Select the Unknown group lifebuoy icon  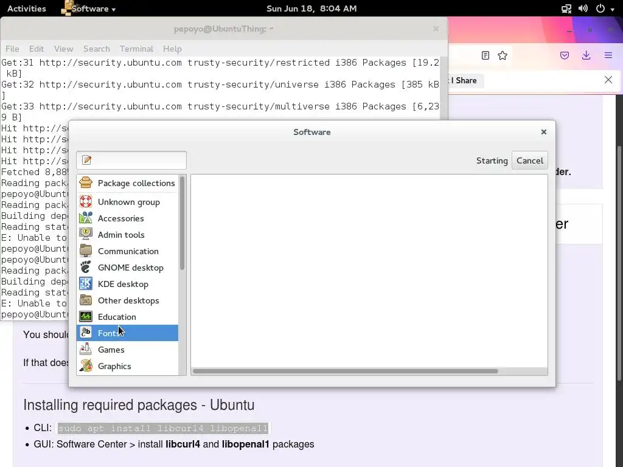click(85, 201)
